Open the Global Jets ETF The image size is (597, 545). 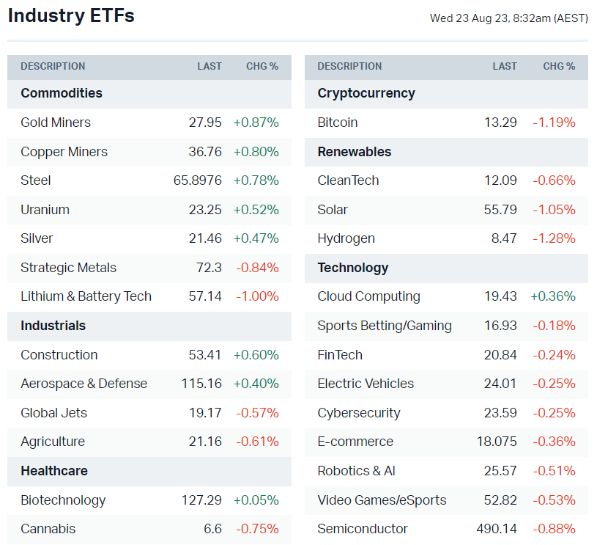click(x=53, y=413)
